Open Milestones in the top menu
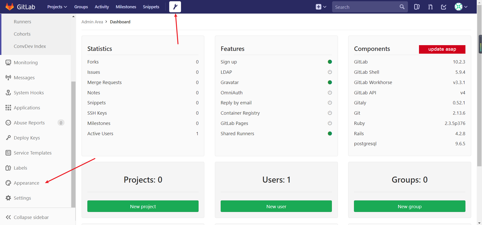The width and height of the screenshot is (482, 225). (x=126, y=7)
